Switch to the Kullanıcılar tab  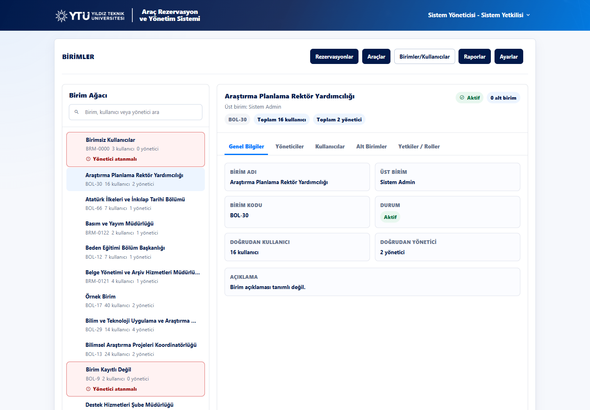(330, 146)
